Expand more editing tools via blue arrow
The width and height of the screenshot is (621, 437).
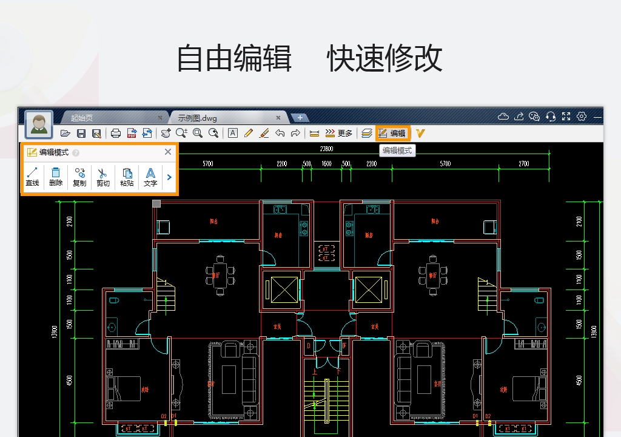point(169,177)
